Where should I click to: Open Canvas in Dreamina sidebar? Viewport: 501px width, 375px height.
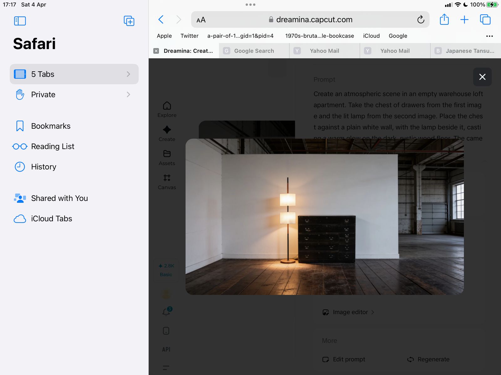click(167, 182)
